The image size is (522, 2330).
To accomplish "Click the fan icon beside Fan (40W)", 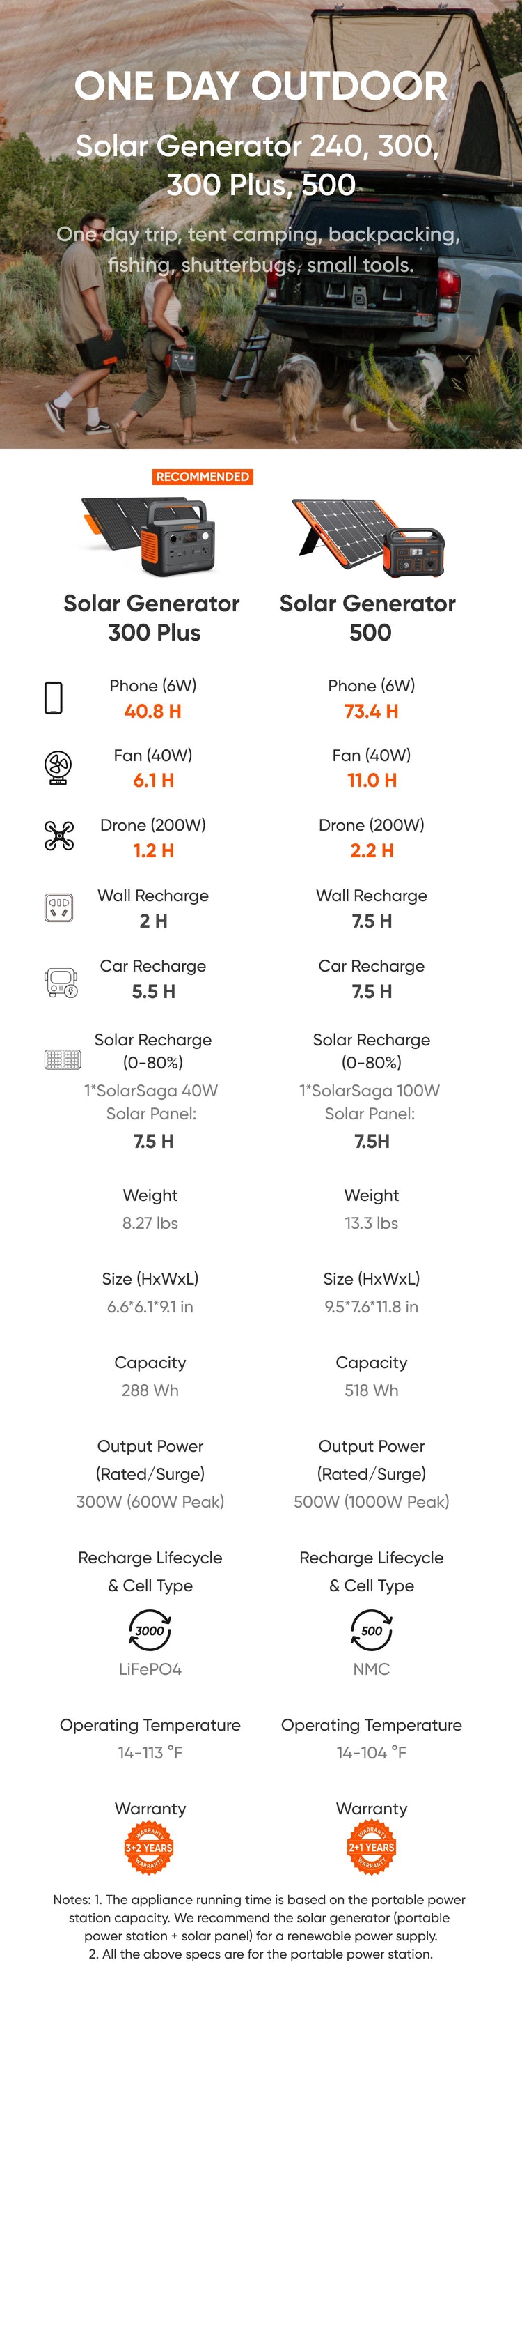I will [58, 767].
